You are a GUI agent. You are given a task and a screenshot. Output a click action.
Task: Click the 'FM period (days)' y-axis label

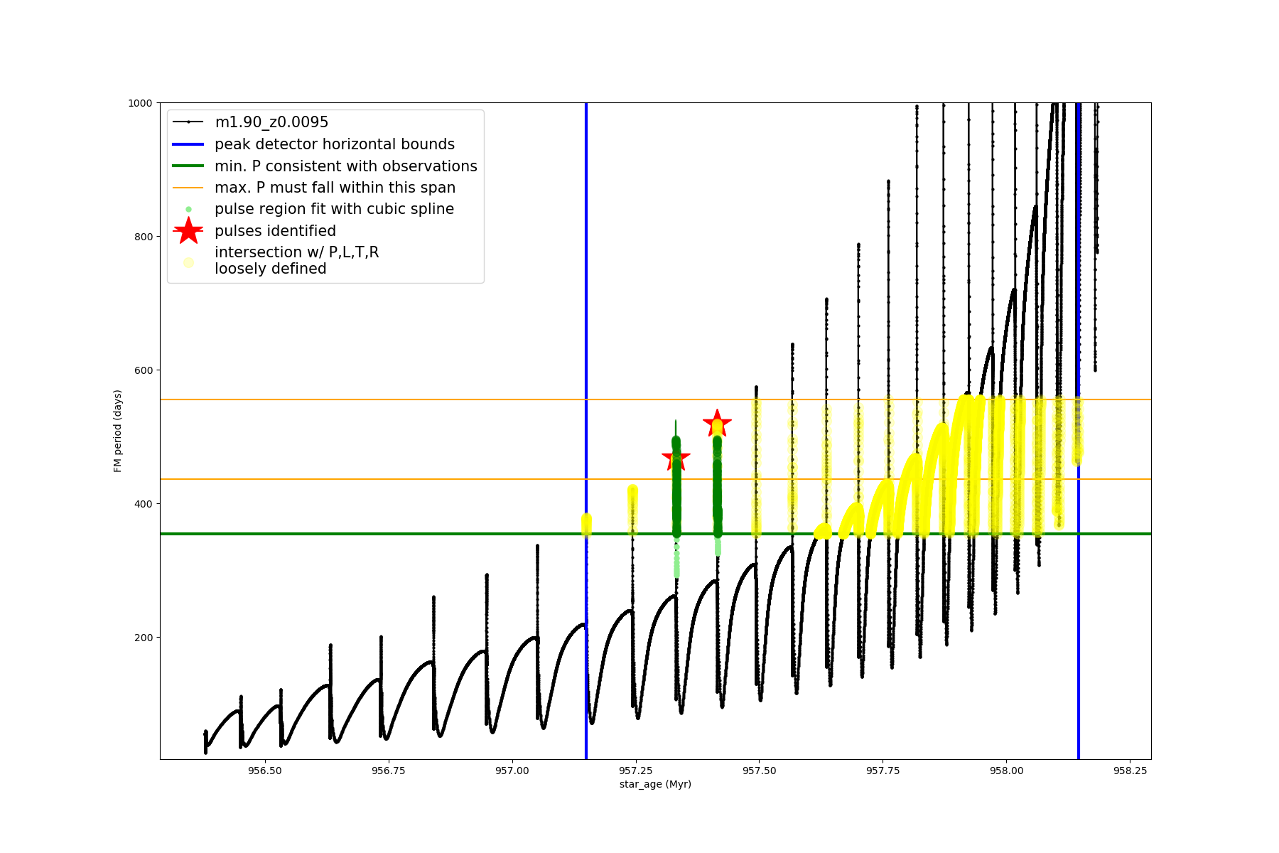(x=118, y=431)
